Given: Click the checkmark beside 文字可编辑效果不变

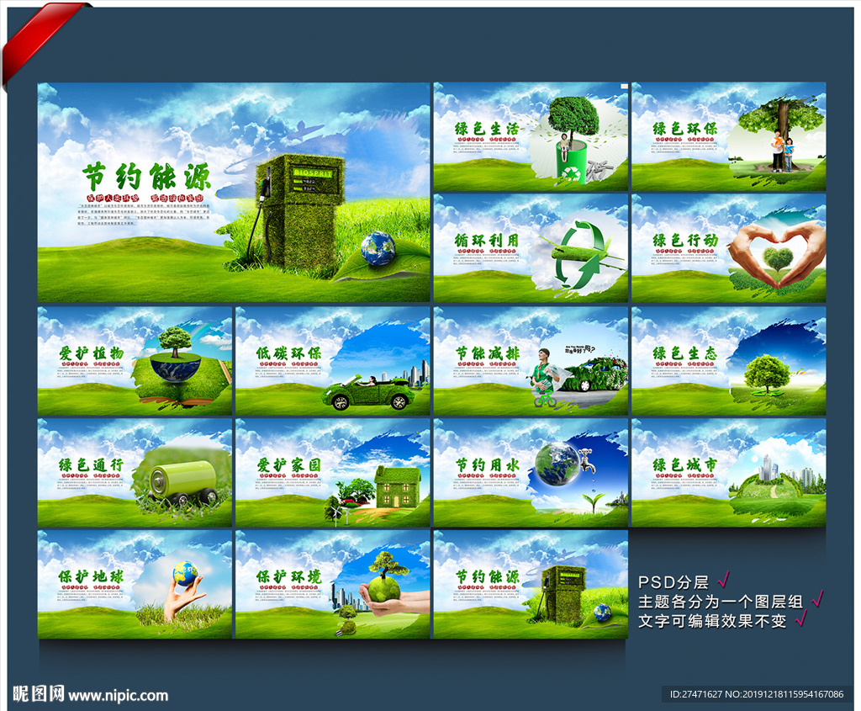Looking at the screenshot, I should click(800, 618).
